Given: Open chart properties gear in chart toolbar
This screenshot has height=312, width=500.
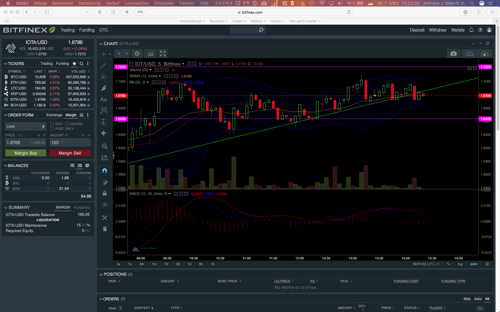Looking at the screenshot, I should point(137,54).
